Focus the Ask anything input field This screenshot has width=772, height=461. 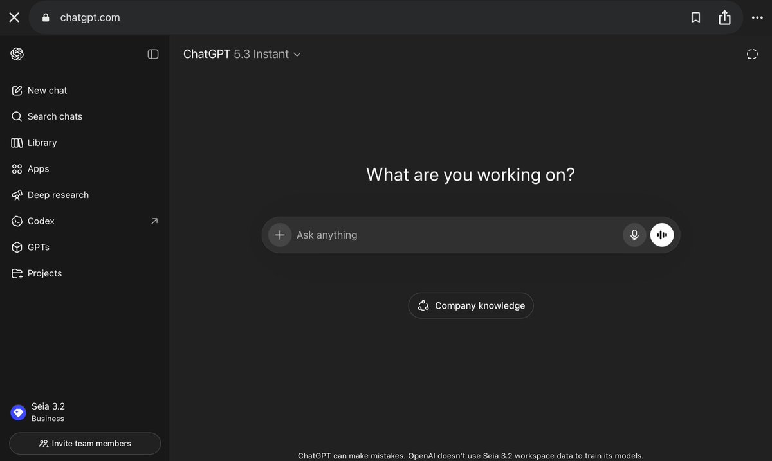457,235
